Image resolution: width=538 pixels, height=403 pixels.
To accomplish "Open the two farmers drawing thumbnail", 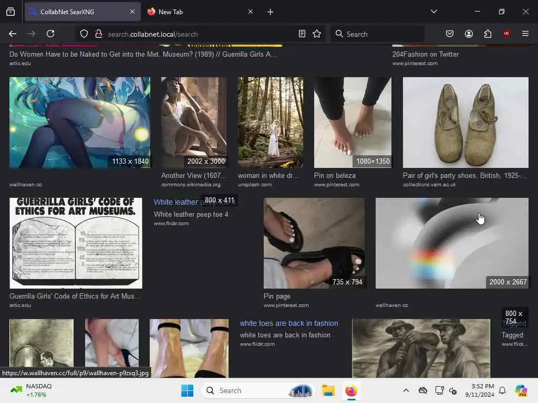I will tap(421, 348).
